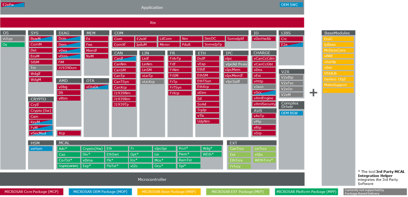Select the Dem module

tap(69, 45)
